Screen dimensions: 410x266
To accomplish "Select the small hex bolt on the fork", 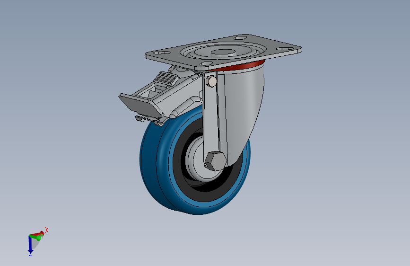I will (211, 81).
